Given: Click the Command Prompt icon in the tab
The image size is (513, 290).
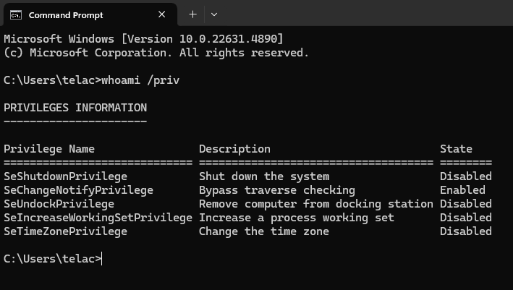Looking at the screenshot, I should tap(16, 15).
